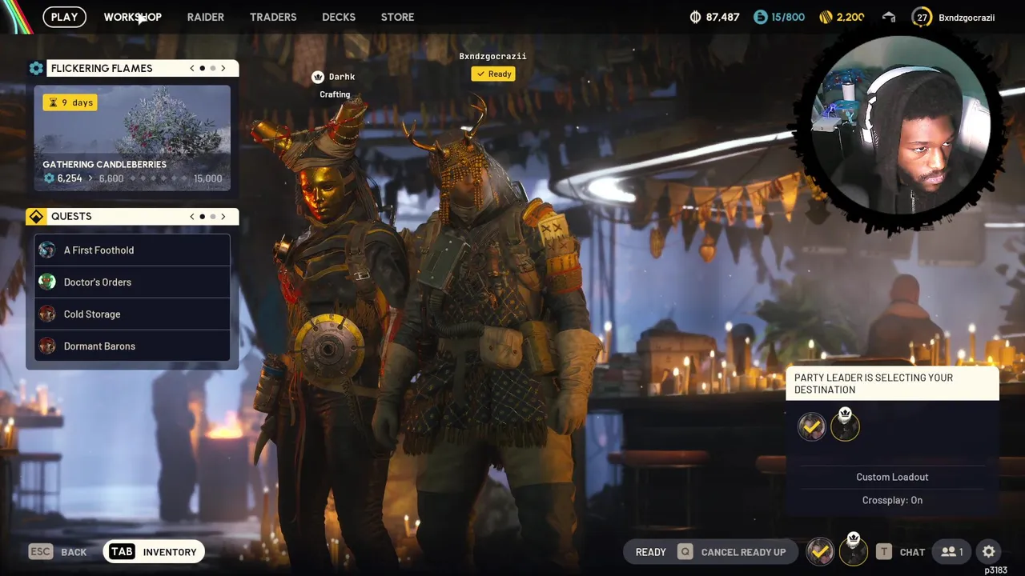Open INVENTORY with the TAB button
Viewport: 1025px width, 576px height.
(153, 552)
